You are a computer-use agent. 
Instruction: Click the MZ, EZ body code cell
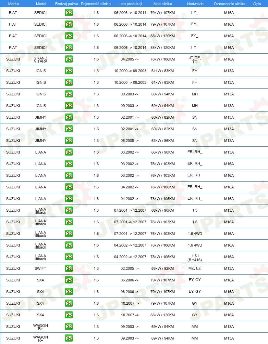(195, 268)
